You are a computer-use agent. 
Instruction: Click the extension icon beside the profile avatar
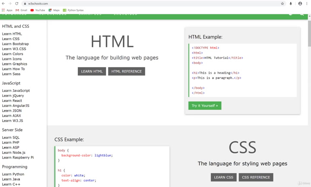point(291,3)
